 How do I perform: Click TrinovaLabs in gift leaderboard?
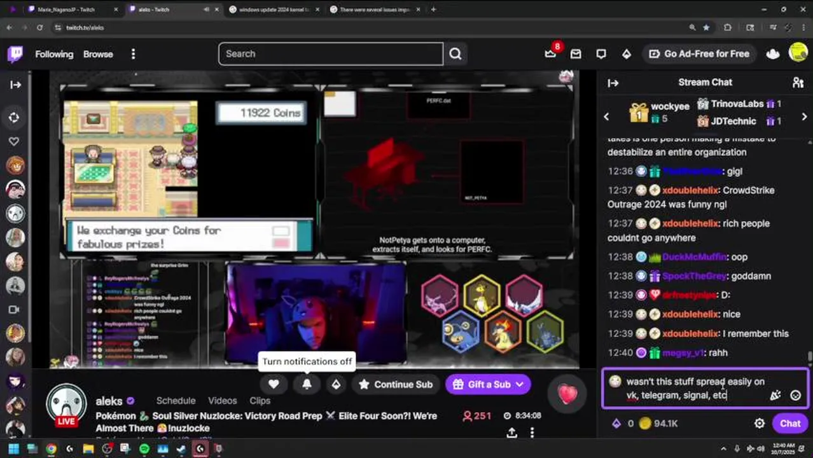coord(739,104)
